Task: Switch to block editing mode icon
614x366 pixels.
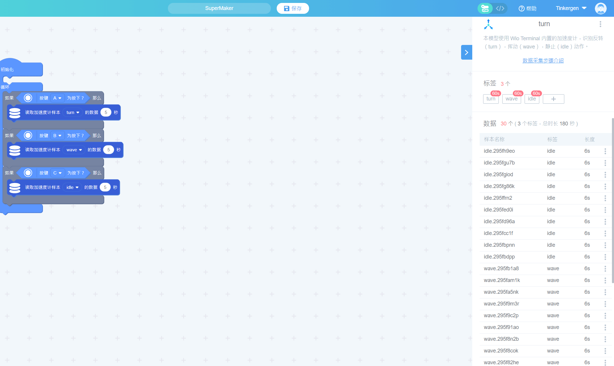Action: tap(485, 8)
